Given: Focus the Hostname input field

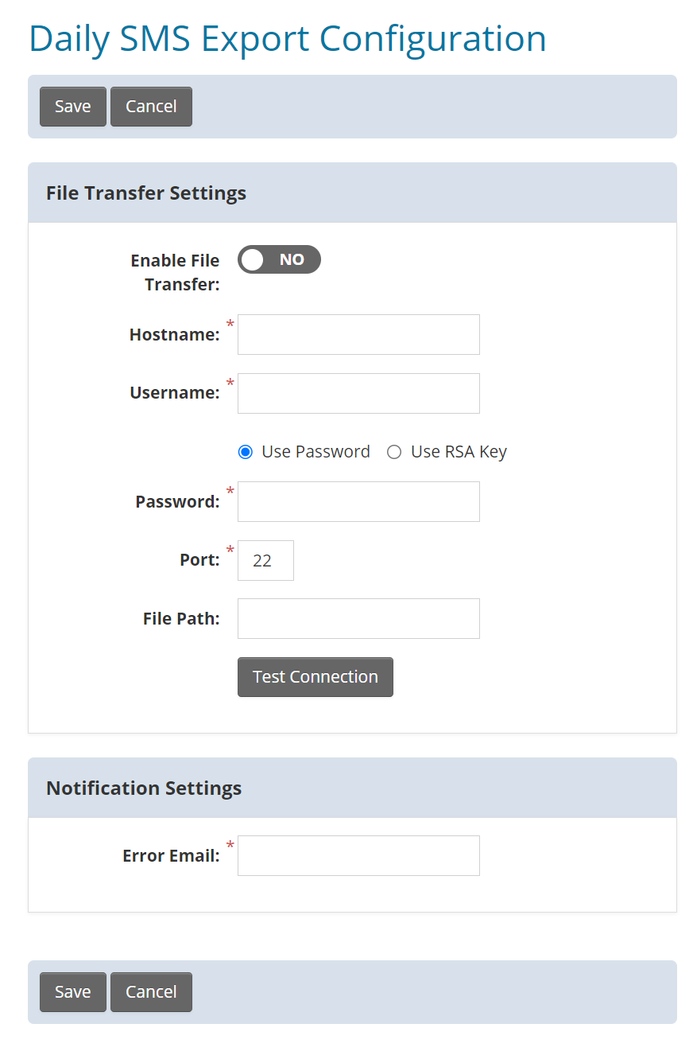Looking at the screenshot, I should click(358, 334).
